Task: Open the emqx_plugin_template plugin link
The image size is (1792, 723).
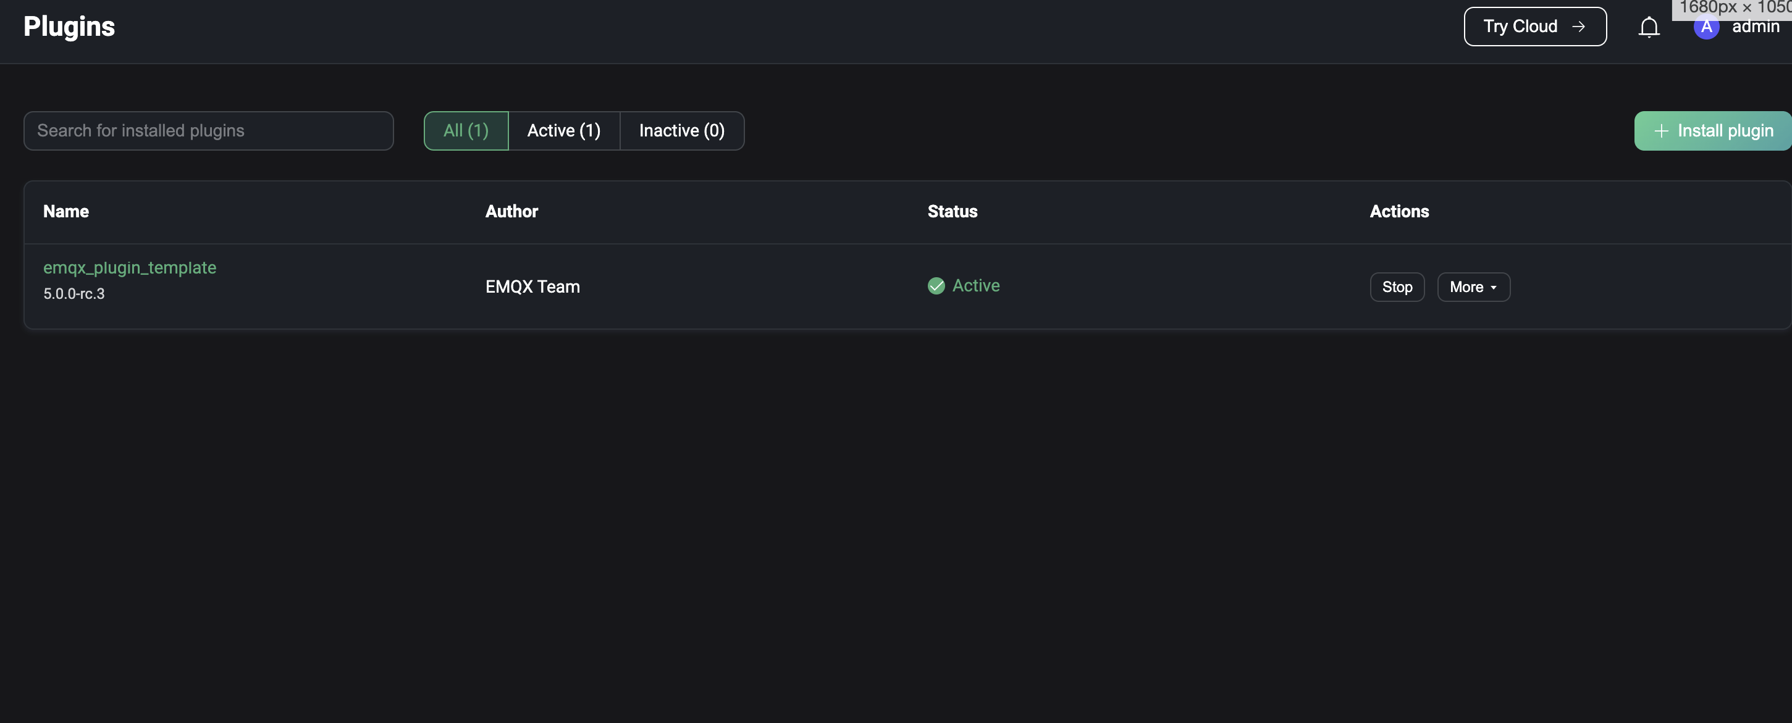Action: pos(129,267)
